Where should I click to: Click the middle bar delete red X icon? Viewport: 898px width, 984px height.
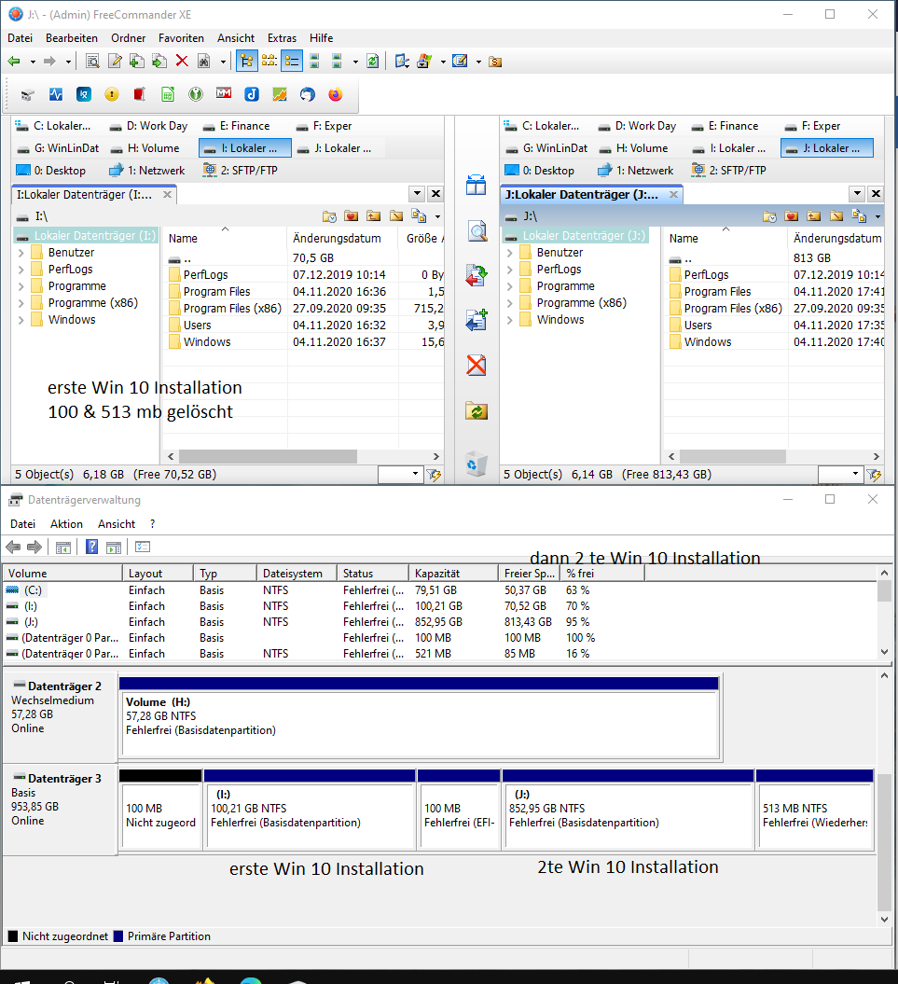pos(477,365)
